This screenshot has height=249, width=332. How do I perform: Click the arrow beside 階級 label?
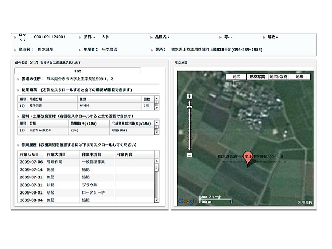click(x=264, y=37)
